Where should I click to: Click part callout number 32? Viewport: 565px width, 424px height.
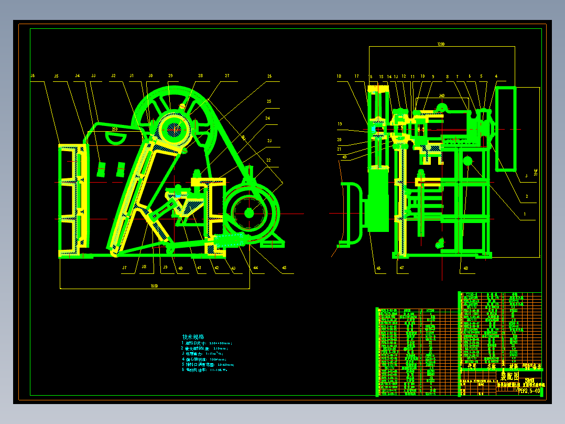click(114, 76)
